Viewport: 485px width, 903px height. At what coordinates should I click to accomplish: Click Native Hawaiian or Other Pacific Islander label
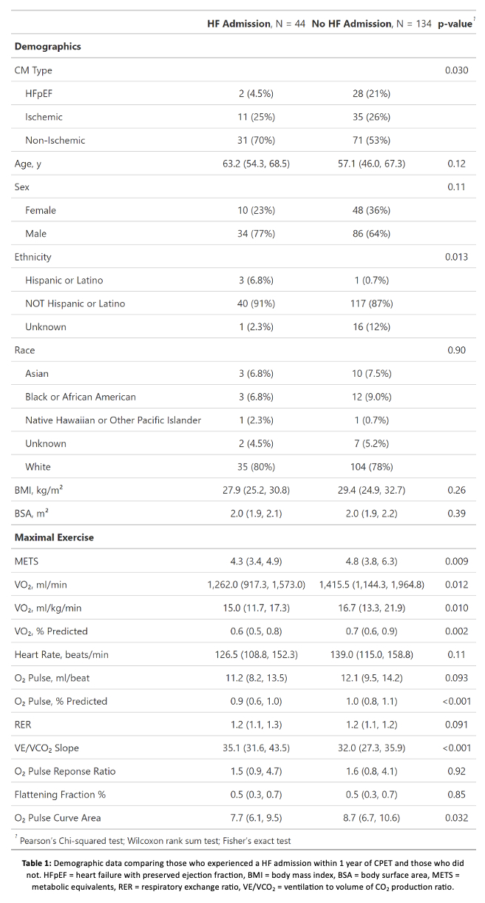point(113,420)
